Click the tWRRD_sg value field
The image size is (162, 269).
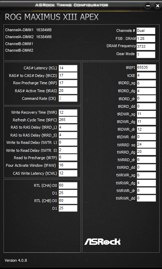(x=146, y=145)
